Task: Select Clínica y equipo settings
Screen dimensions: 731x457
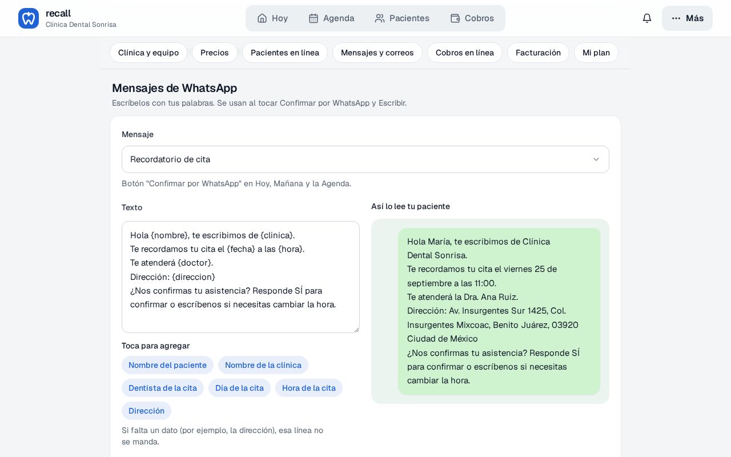Action: (x=148, y=53)
